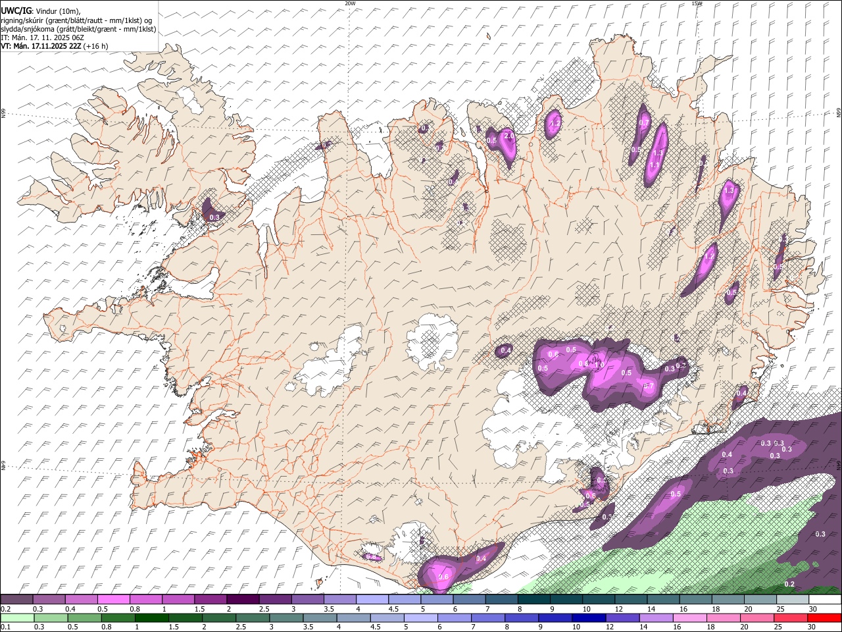Click the '1.1' precipitation value on the map
The height and width of the screenshot is (632, 842).
[654, 165]
